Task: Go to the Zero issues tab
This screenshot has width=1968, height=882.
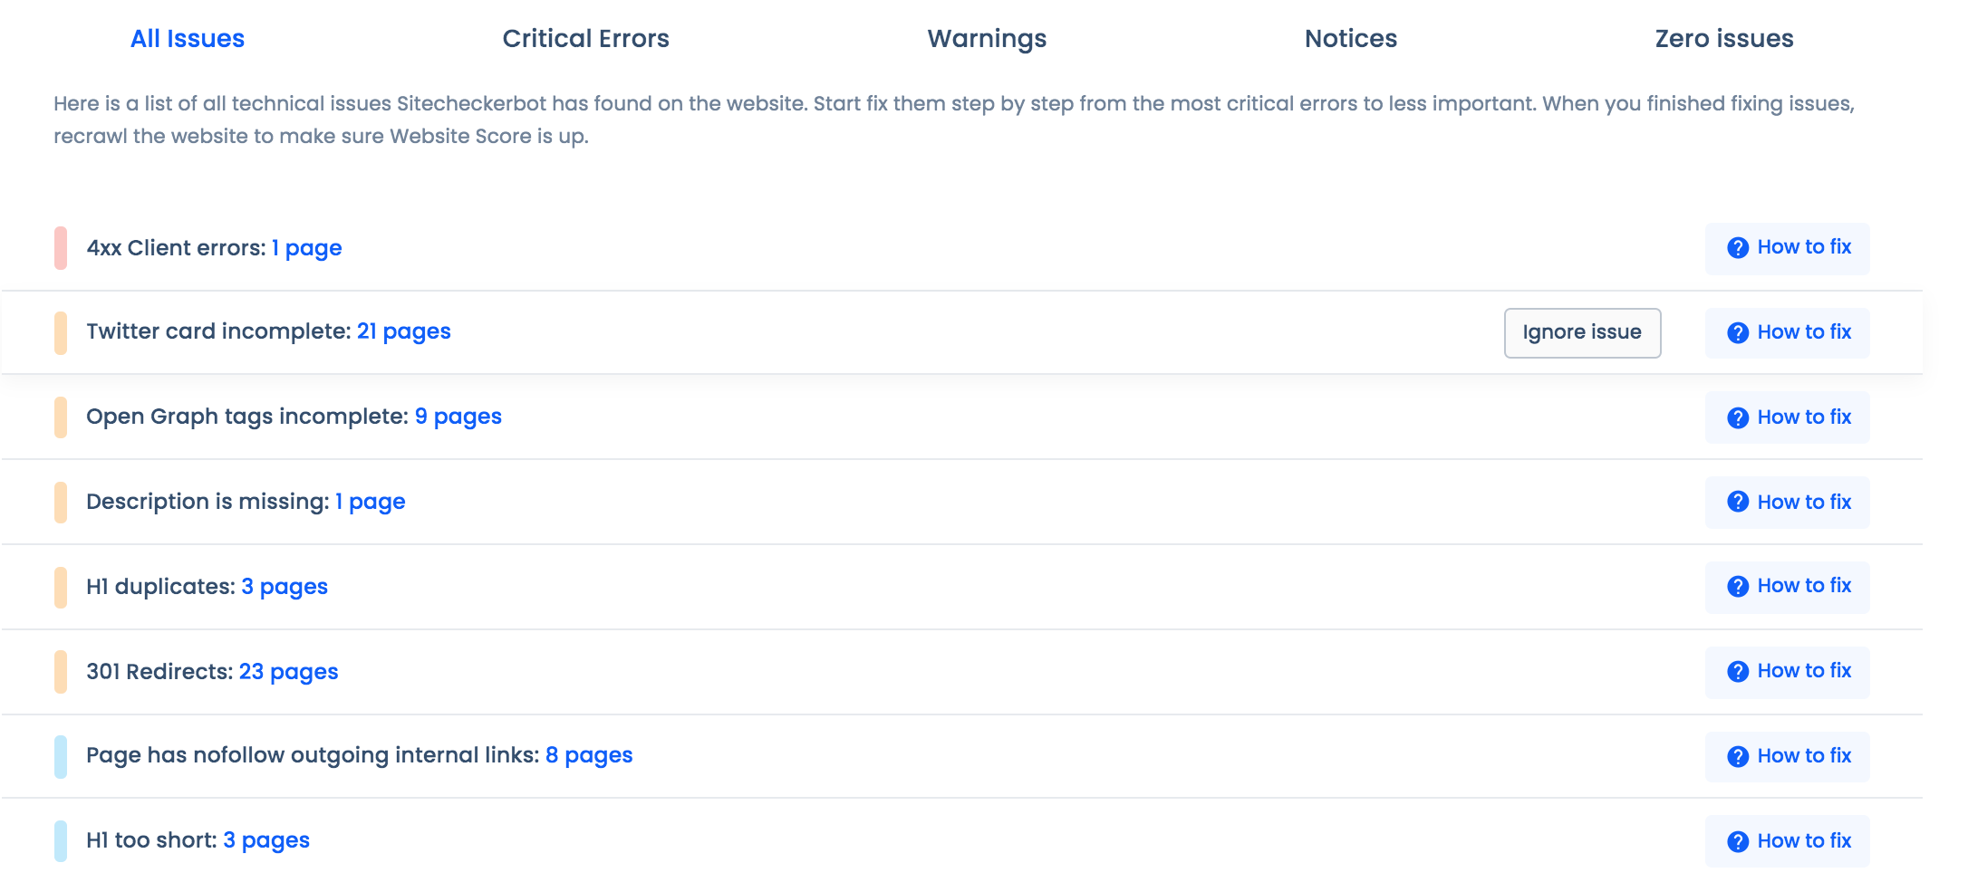Action: point(1723,38)
